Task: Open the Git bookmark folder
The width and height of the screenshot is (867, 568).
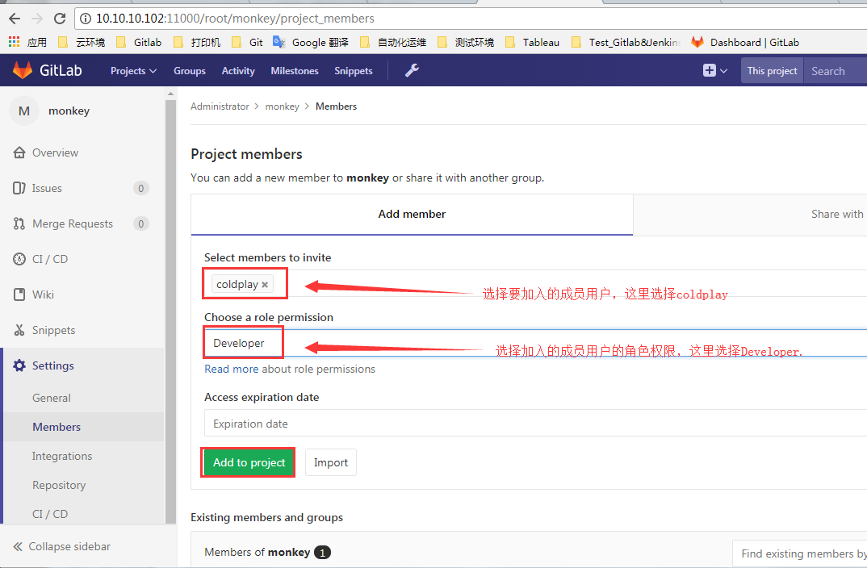Action: click(x=247, y=42)
